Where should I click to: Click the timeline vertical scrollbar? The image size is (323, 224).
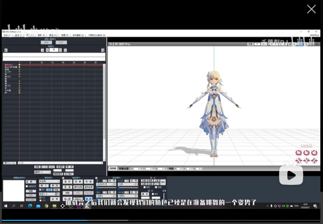(x=104, y=113)
